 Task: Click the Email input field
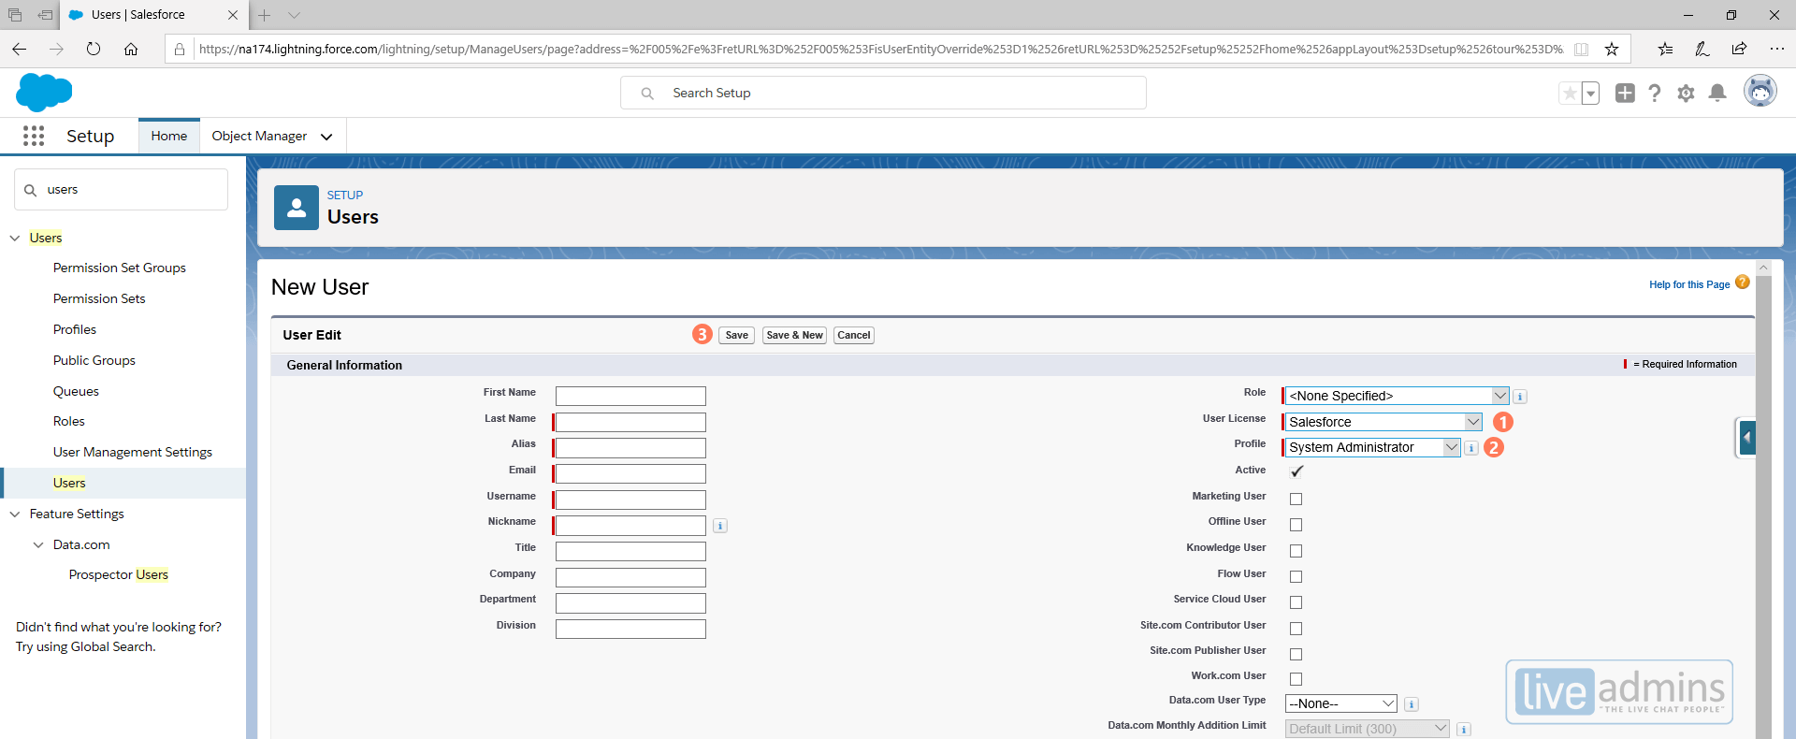pyautogui.click(x=630, y=473)
